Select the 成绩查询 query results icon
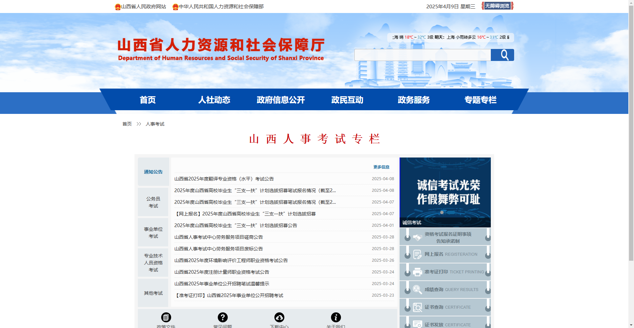The image size is (634, 328). click(x=417, y=289)
